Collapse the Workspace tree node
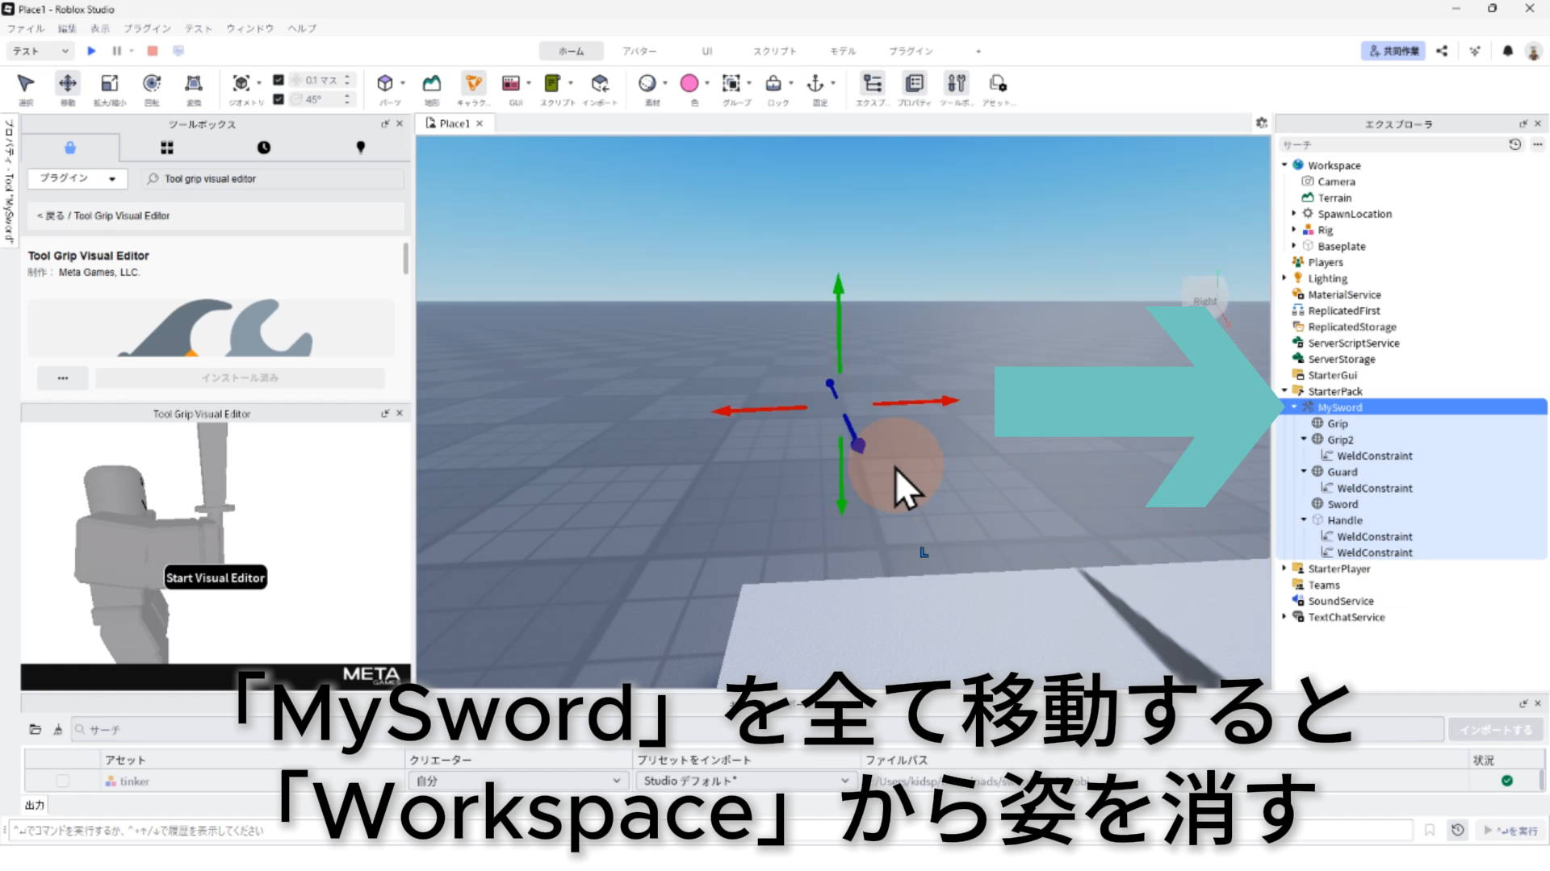 point(1284,165)
